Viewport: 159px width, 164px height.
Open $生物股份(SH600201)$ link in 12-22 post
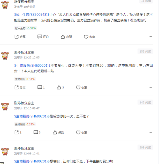[32, 65]
